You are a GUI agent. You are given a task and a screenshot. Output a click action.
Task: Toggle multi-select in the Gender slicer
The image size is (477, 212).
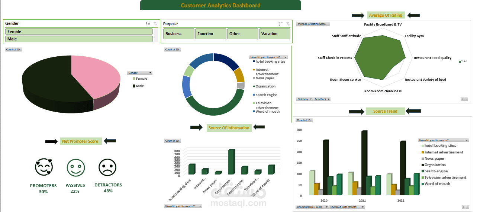pyautogui.click(x=148, y=23)
